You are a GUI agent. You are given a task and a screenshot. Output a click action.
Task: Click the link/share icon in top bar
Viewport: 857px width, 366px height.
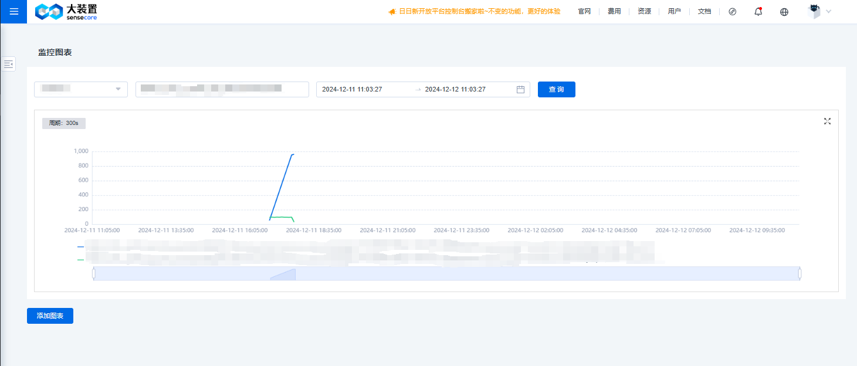pos(732,11)
